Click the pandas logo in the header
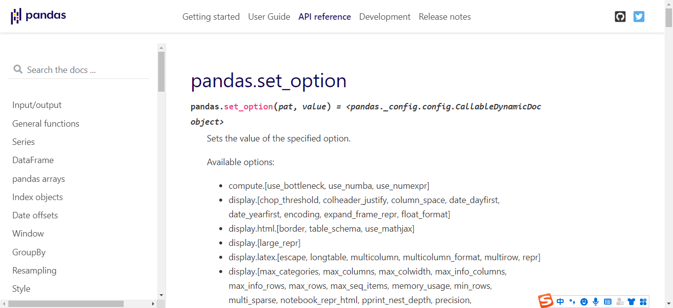The height and width of the screenshot is (308, 673). (38, 16)
